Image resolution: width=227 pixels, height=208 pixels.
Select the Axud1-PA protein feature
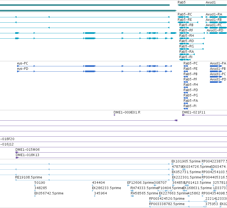218,63
